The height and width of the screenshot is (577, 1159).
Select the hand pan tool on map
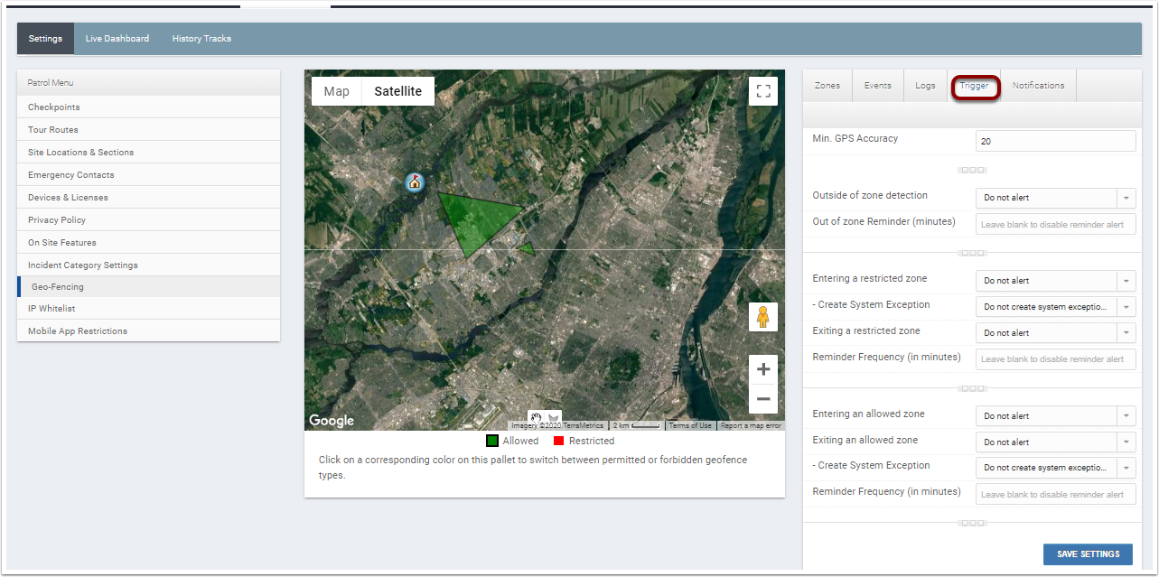click(536, 418)
